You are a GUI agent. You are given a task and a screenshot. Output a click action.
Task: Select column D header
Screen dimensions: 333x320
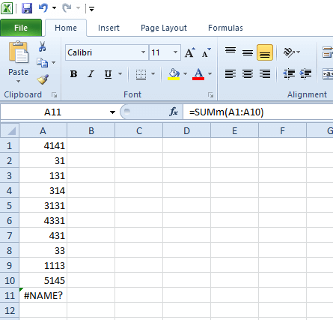pyautogui.click(x=186, y=130)
